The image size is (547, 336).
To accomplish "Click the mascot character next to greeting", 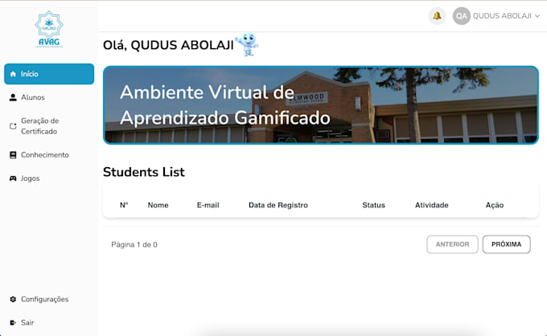I will (x=247, y=44).
